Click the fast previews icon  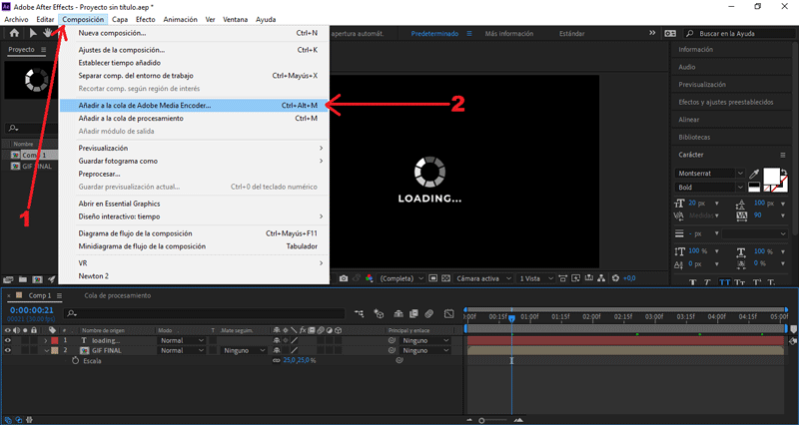pos(576,278)
